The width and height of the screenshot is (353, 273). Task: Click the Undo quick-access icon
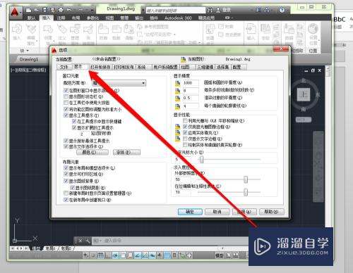point(69,10)
